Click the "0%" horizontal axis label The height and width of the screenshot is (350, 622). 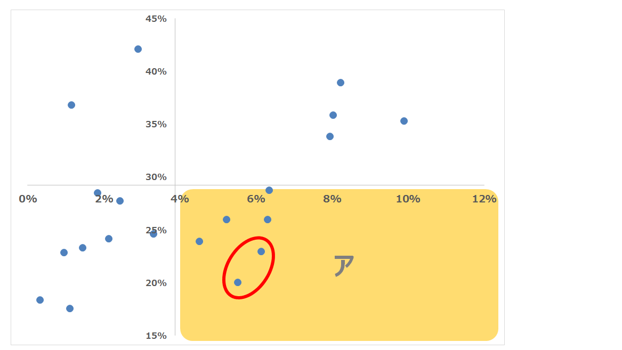[28, 199]
